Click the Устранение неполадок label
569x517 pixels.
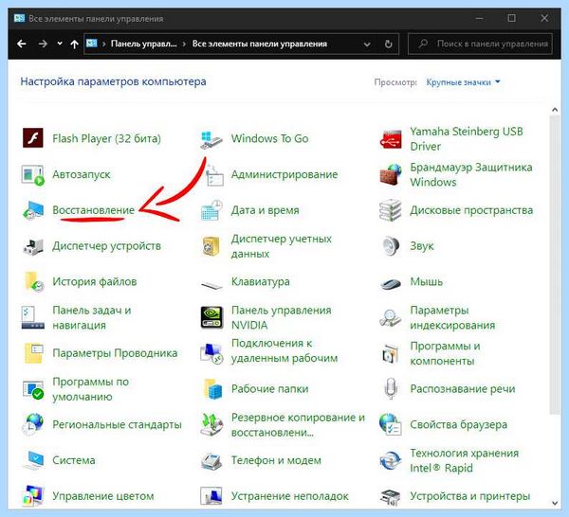[290, 496]
